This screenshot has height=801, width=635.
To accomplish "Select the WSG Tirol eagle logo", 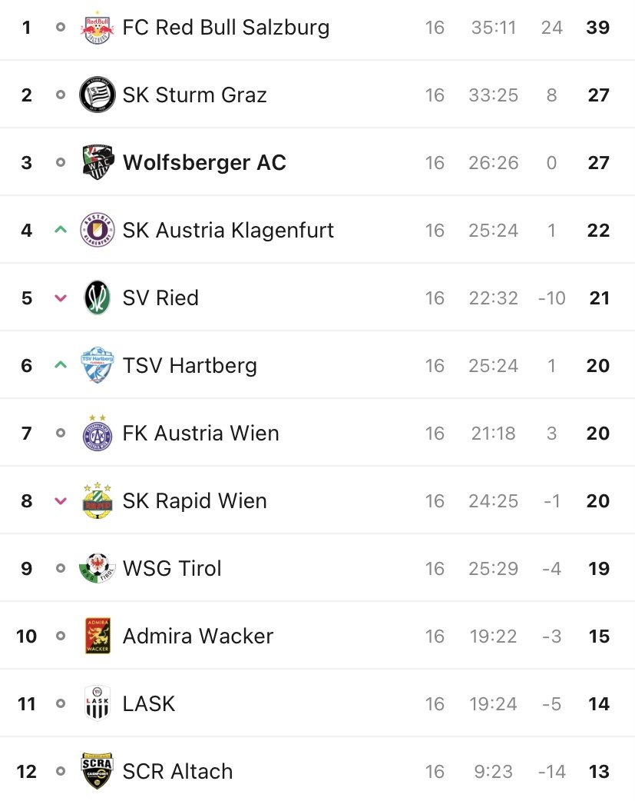I will pos(97,568).
